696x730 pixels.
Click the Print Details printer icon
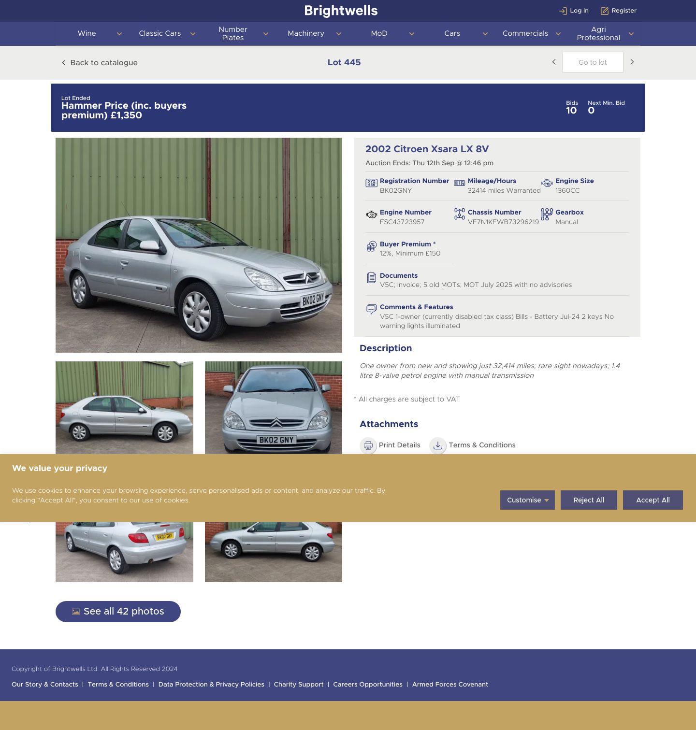[368, 445]
